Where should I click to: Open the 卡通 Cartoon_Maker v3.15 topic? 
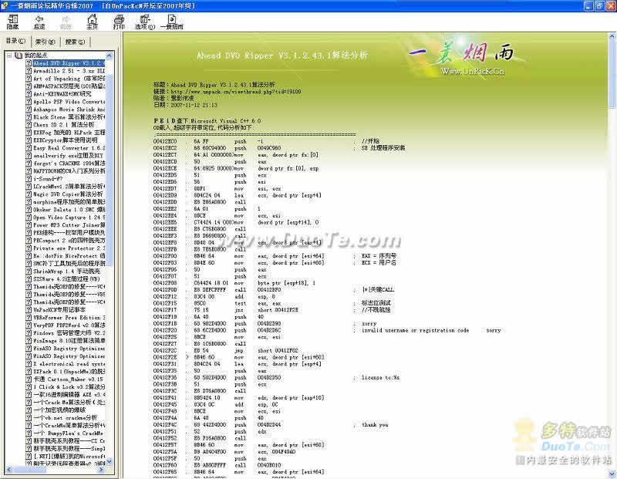coord(69,379)
